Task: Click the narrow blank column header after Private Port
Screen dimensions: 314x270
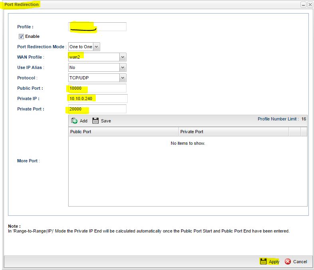Action: pos(294,132)
